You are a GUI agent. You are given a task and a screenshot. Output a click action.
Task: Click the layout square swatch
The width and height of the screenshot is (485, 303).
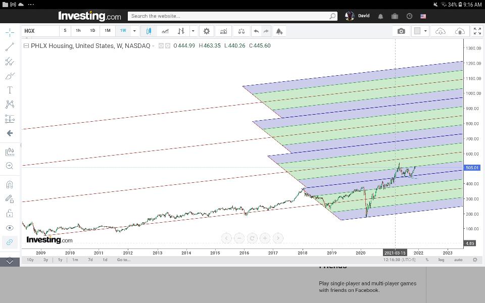click(417, 31)
